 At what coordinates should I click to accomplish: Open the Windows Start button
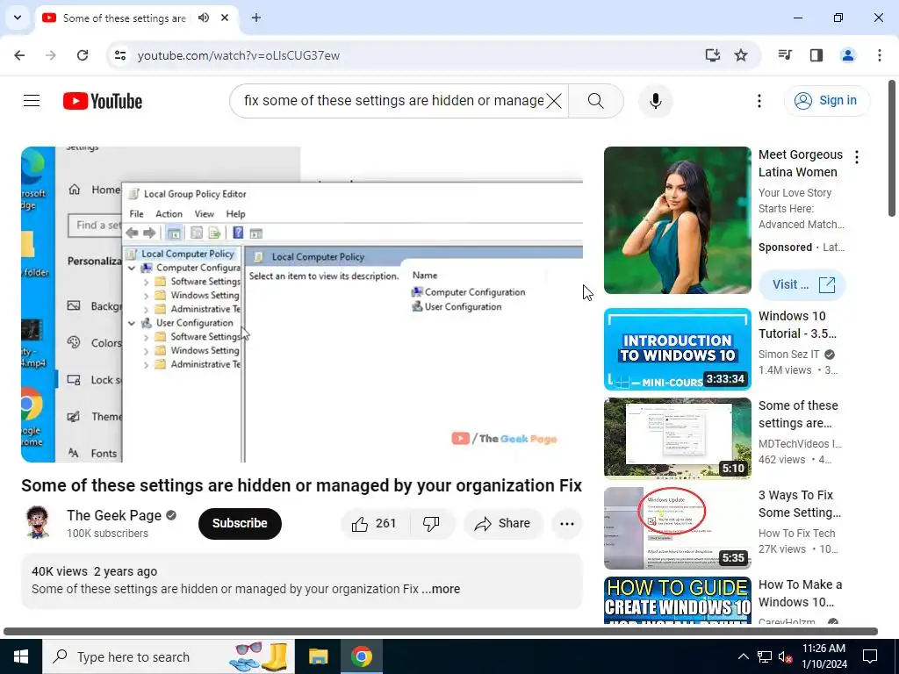tap(21, 656)
